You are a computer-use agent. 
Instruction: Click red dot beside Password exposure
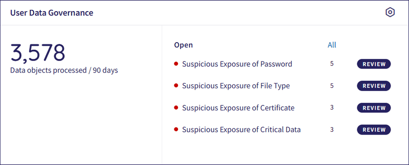pyautogui.click(x=176, y=64)
